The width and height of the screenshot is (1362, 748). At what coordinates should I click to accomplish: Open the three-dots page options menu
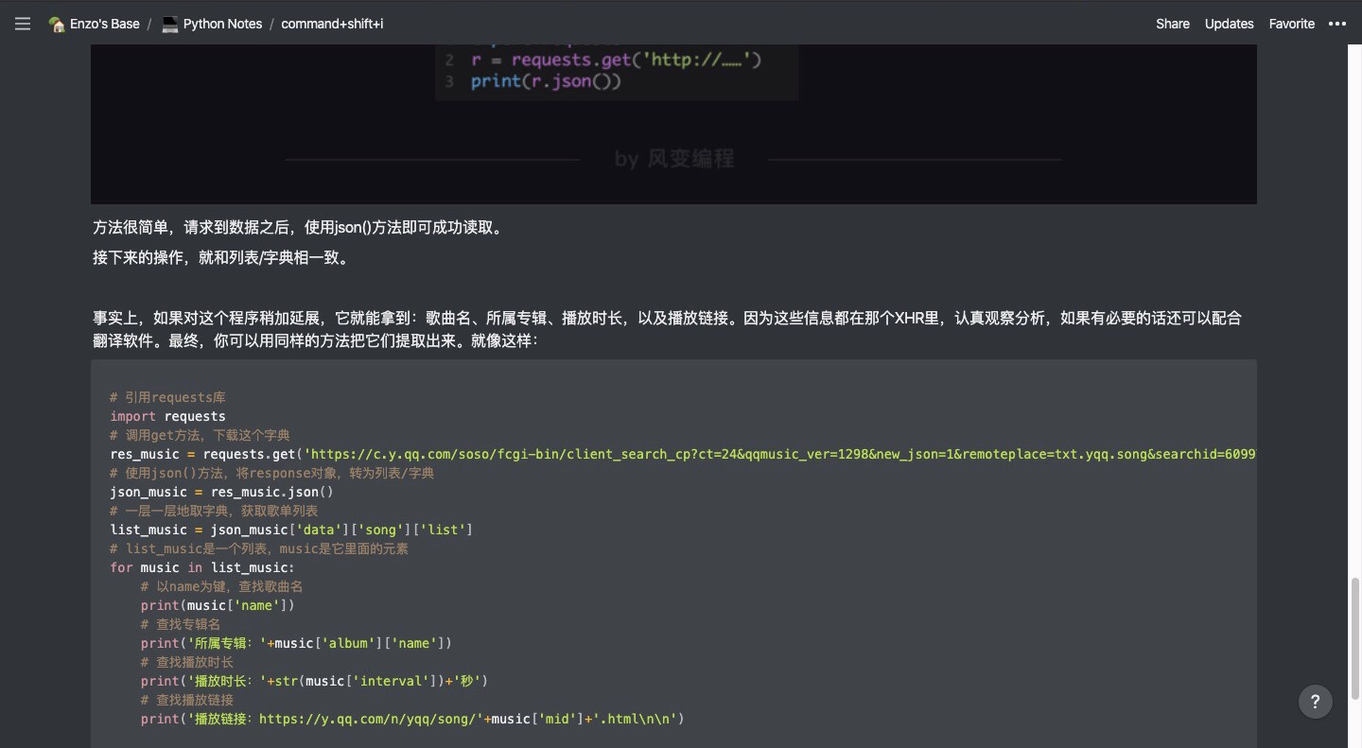pos(1336,24)
